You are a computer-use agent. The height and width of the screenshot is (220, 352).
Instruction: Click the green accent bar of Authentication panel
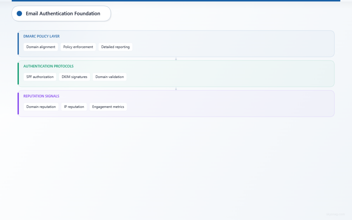pyautogui.click(x=18, y=74)
